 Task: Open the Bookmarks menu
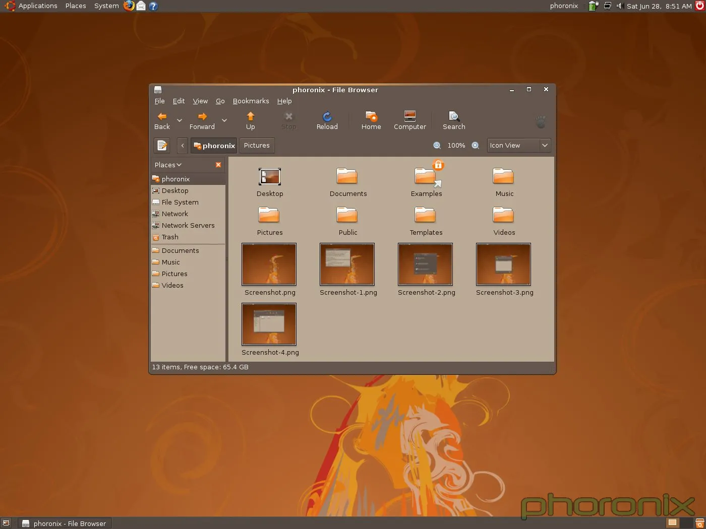251,101
